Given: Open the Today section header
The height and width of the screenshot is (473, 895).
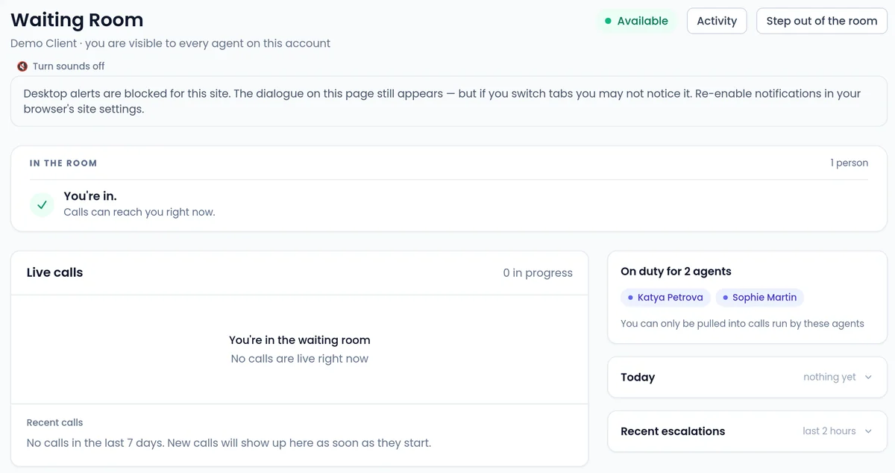Looking at the screenshot, I should pyautogui.click(x=747, y=378).
